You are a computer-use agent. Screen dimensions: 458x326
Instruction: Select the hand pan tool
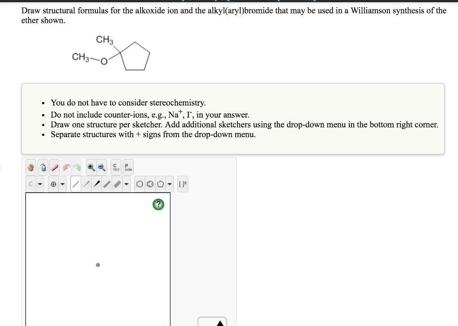pos(30,167)
